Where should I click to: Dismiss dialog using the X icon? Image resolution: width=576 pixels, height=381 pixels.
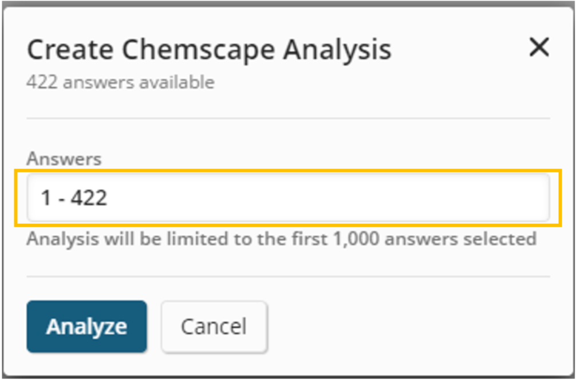[x=539, y=48]
